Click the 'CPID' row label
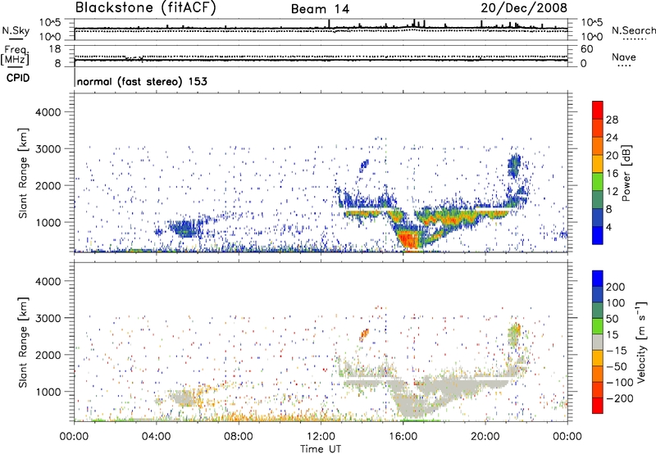656x454 pixels. click(18, 78)
